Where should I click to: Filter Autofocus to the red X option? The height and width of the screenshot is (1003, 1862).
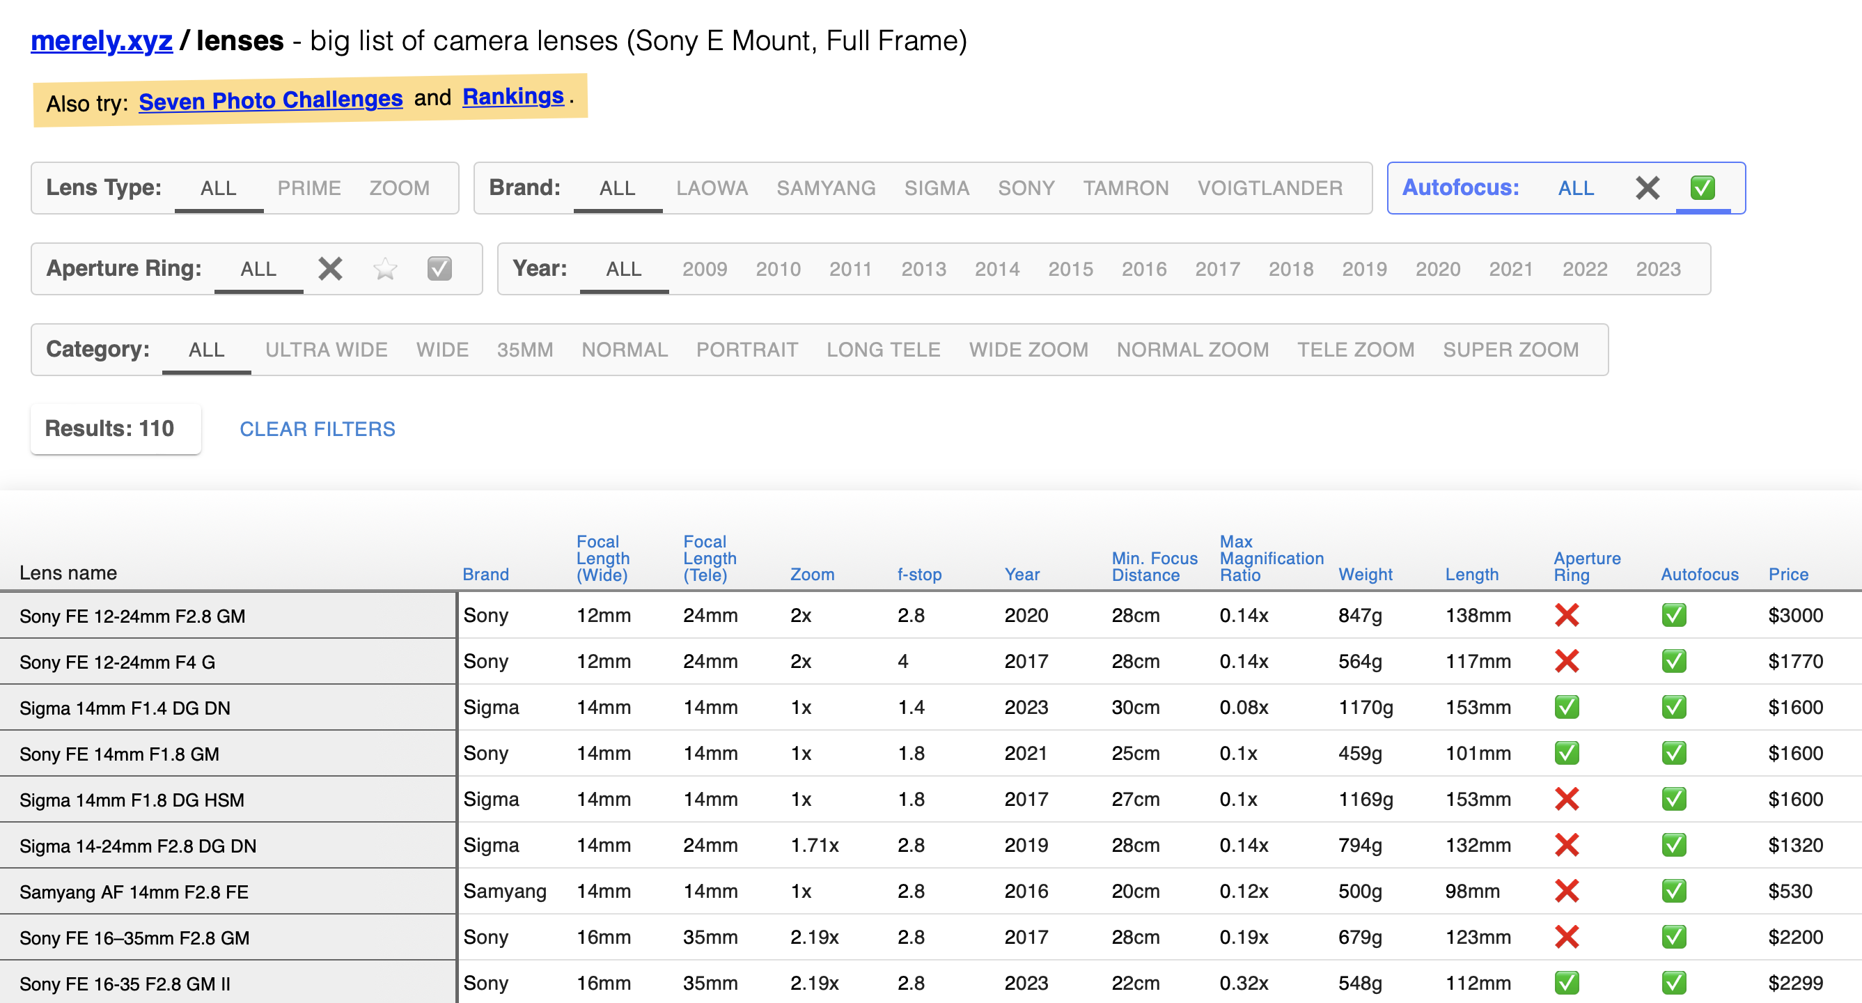pos(1648,188)
